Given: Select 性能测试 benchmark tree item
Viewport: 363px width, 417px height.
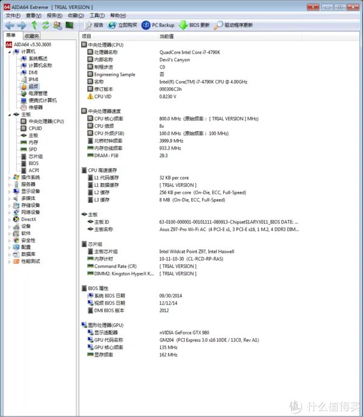Looking at the screenshot, I should (30, 261).
